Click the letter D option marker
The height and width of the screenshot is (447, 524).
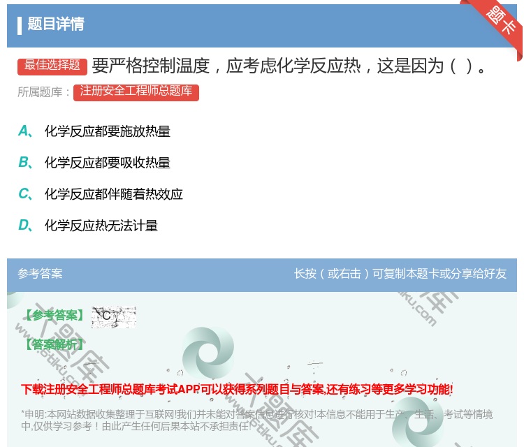(x=25, y=225)
